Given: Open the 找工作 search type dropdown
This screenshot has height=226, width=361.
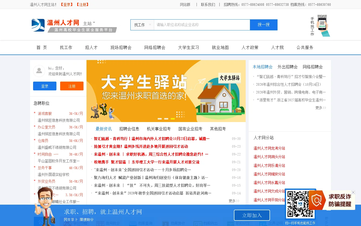Looking at the screenshot, I should pos(142,25).
